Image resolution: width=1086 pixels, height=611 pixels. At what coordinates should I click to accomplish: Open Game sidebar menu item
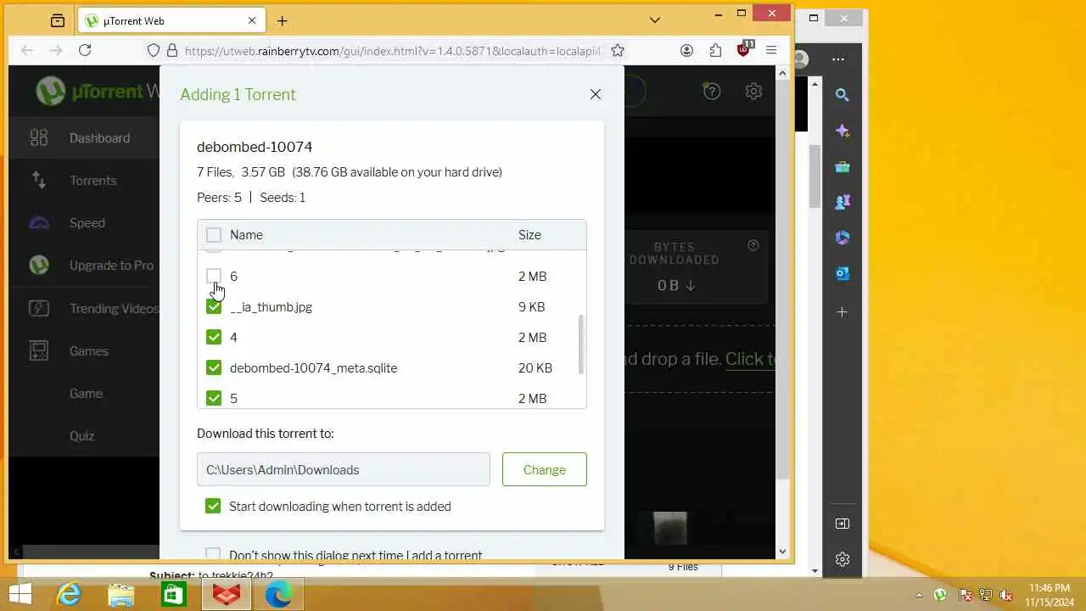[86, 393]
